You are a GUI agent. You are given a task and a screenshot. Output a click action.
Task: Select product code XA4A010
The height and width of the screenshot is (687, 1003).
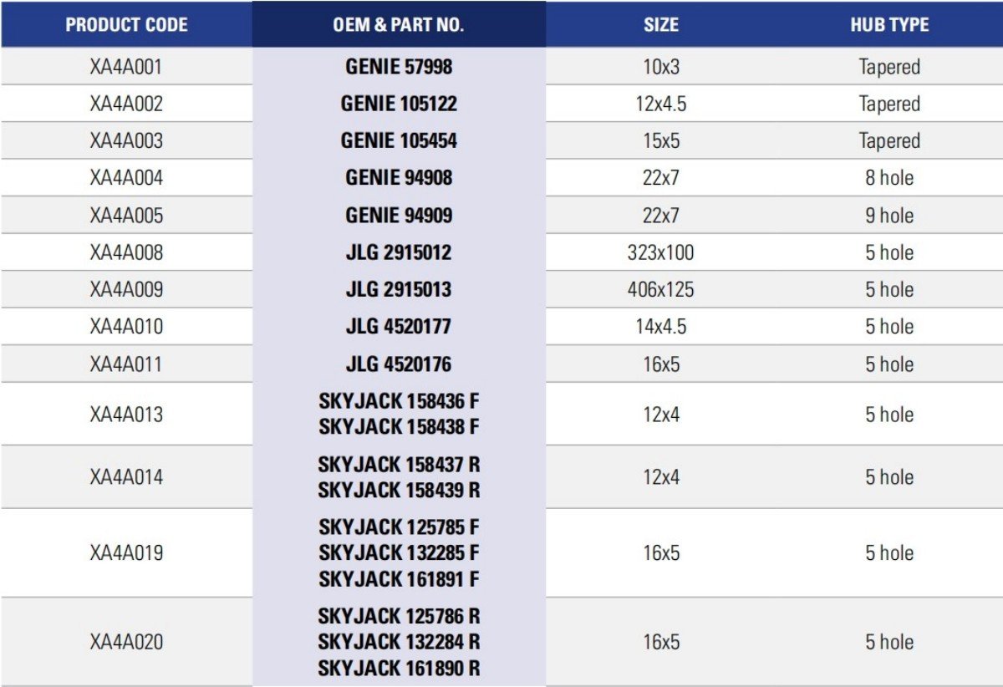click(x=126, y=327)
